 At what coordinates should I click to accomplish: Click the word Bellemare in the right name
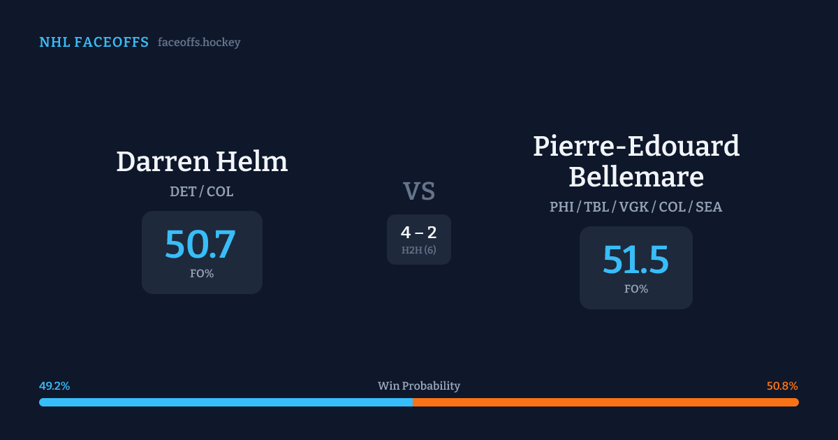635,177
